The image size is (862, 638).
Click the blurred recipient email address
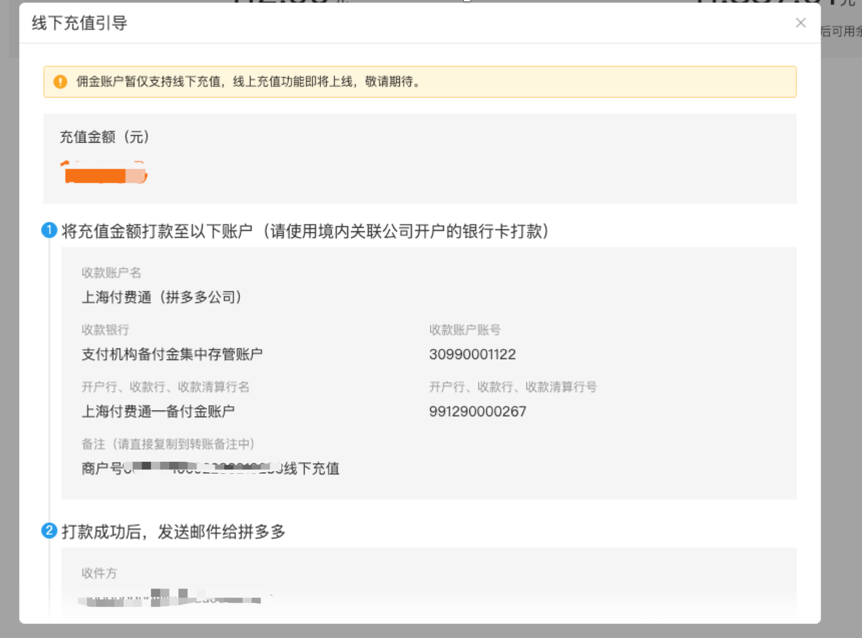coord(176,598)
